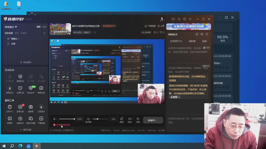266x149 pixels.
Task: Click the 去查看 > link
Action: (175, 97)
